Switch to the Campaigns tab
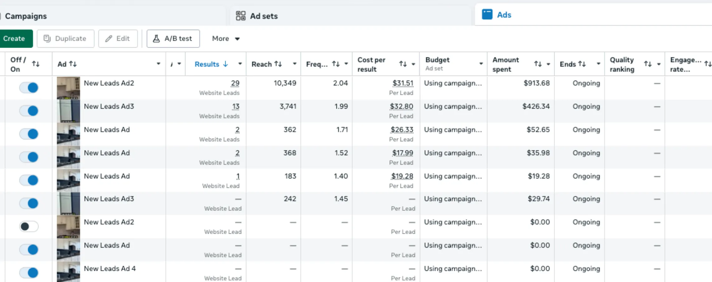This screenshot has width=712, height=282. pyautogui.click(x=26, y=16)
